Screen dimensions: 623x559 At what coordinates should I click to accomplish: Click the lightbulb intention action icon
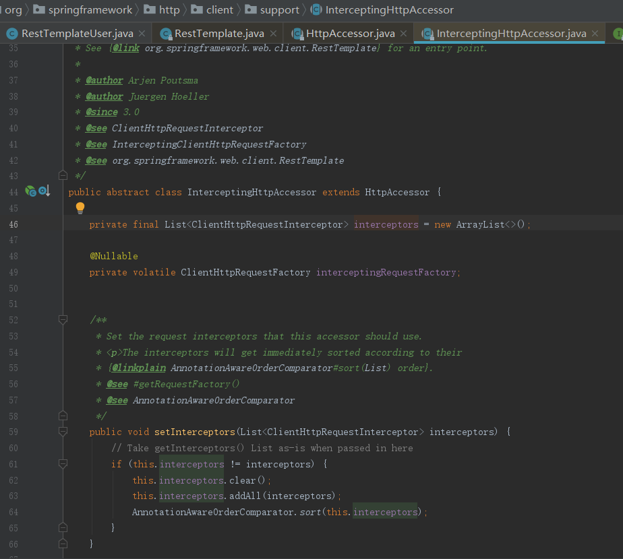[x=80, y=208]
